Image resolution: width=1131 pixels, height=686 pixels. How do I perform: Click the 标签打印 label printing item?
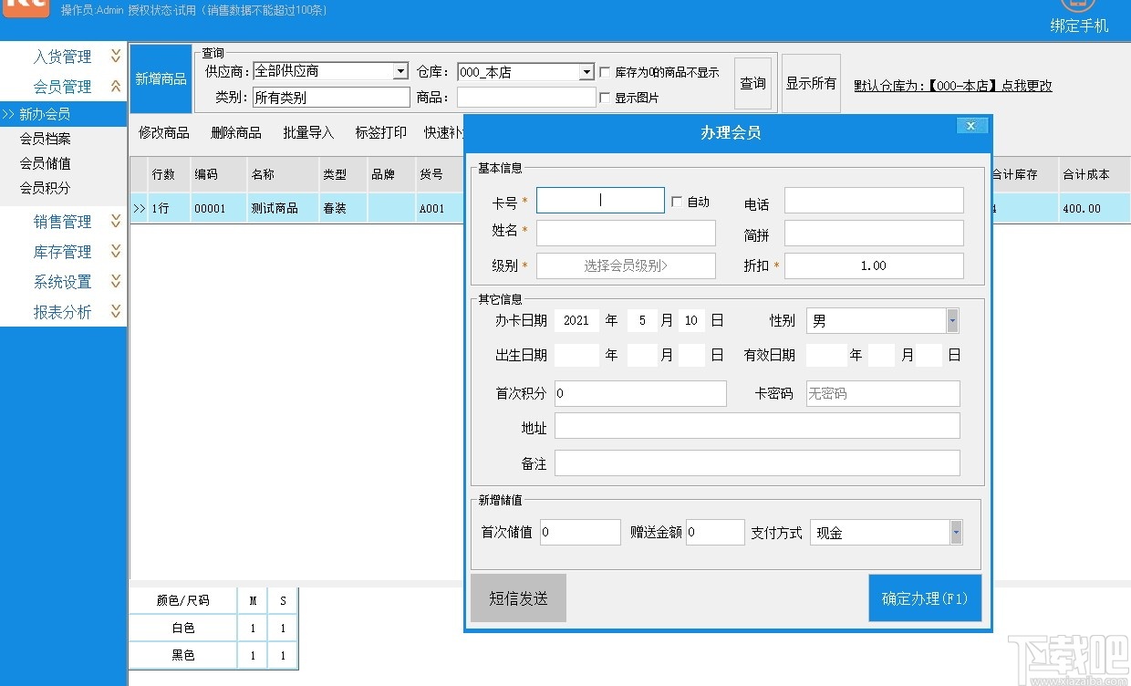click(x=380, y=132)
